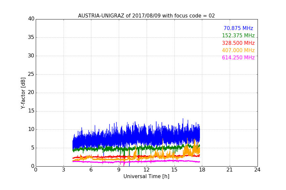Click the y-axis tick label 25

click(x=31, y=74)
